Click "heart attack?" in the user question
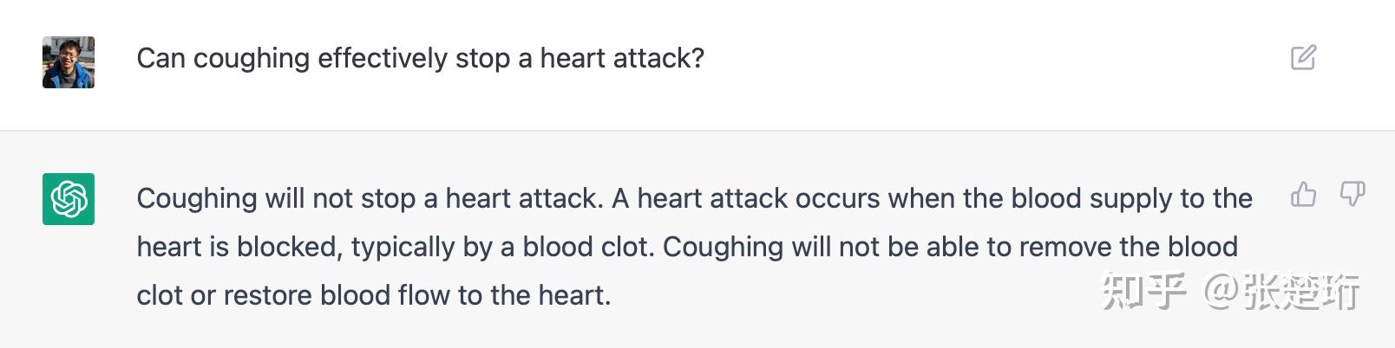 (622, 59)
